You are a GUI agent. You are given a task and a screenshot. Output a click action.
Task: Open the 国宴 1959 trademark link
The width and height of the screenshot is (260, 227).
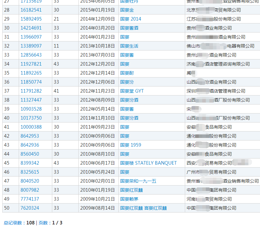pyautogui.click(x=130, y=145)
